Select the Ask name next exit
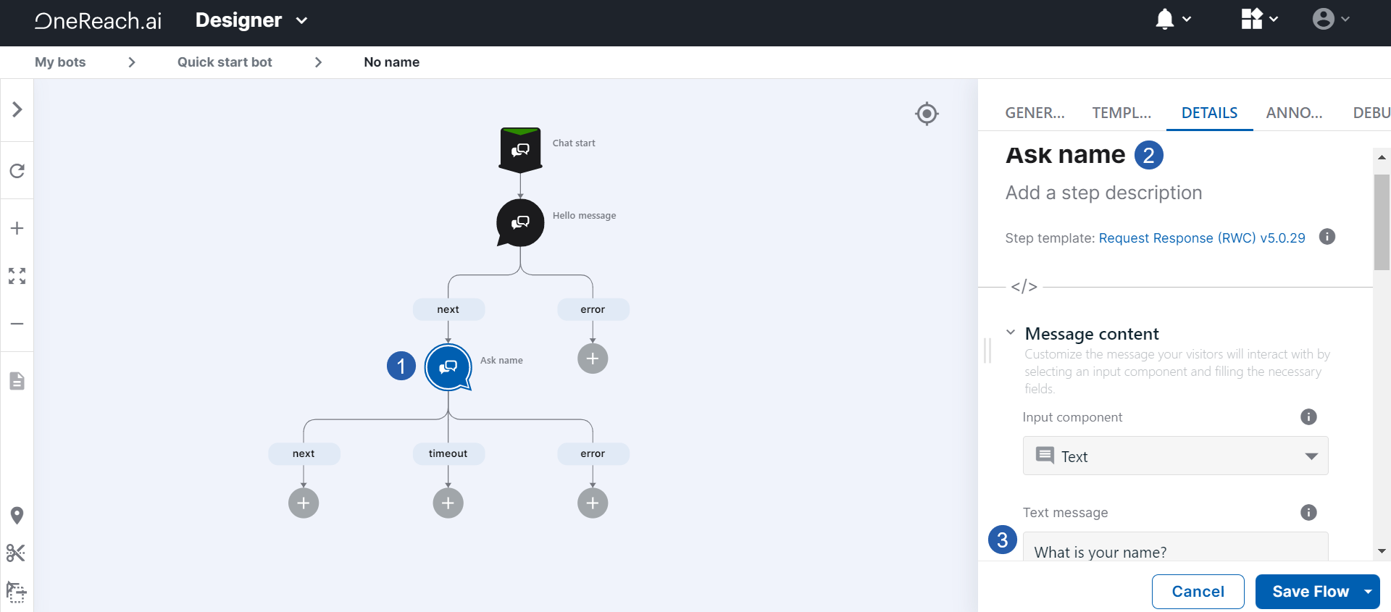Viewport: 1391px width, 612px height. [x=304, y=453]
